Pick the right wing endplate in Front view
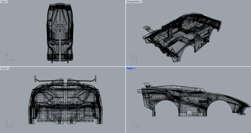Viewport: 251px width, 133px height. coord(96,78)
